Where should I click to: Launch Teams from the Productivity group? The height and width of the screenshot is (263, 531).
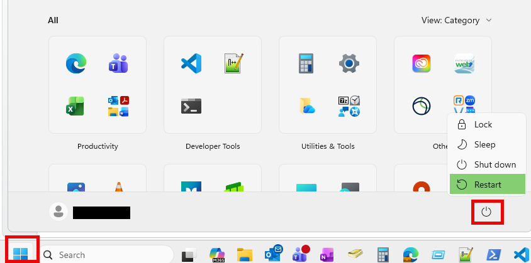click(x=118, y=63)
